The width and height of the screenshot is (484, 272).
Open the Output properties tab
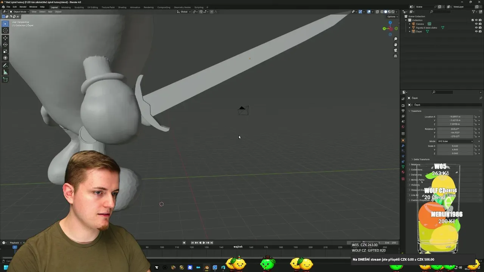(x=403, y=111)
